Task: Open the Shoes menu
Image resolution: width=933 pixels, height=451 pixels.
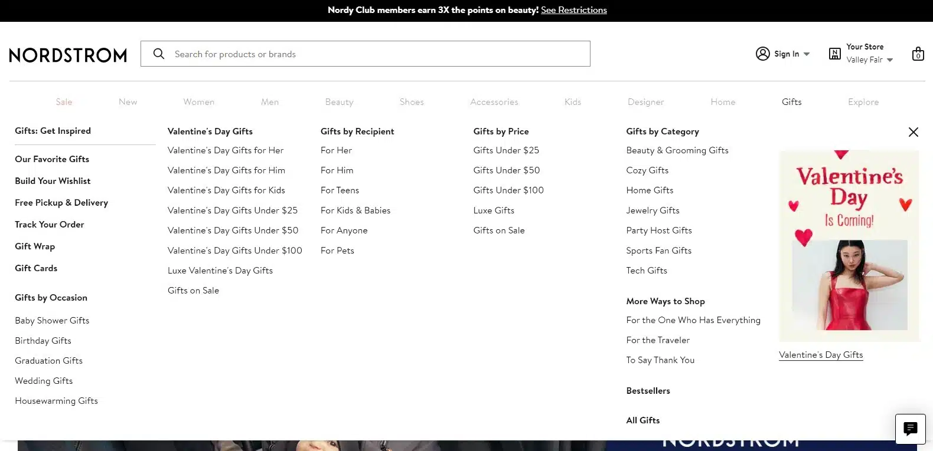Action: [x=412, y=102]
